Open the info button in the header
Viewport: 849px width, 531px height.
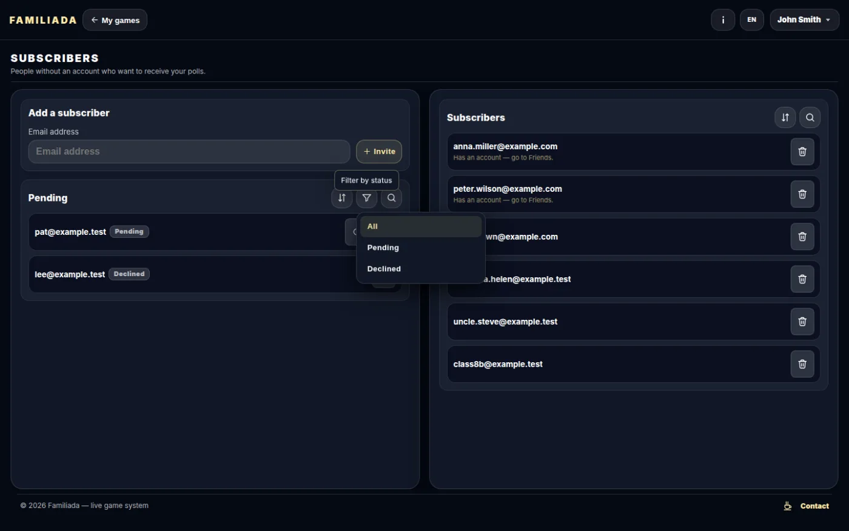[x=723, y=20]
